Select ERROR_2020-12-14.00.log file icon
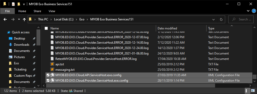Viewport: 257px width, 94px height. coord(52,43)
